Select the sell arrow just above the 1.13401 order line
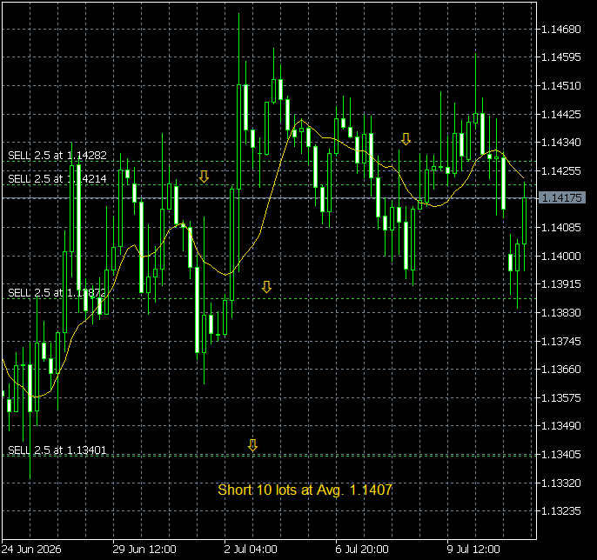Image resolution: width=597 pixels, height=560 pixels. pos(252,445)
